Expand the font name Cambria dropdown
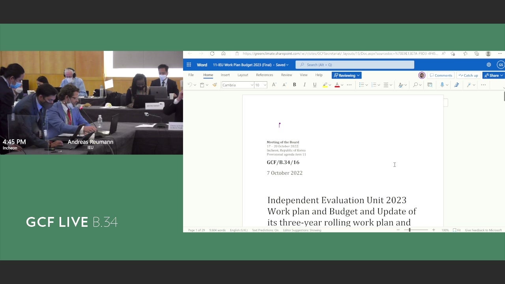This screenshot has width=505, height=284. pos(252,85)
